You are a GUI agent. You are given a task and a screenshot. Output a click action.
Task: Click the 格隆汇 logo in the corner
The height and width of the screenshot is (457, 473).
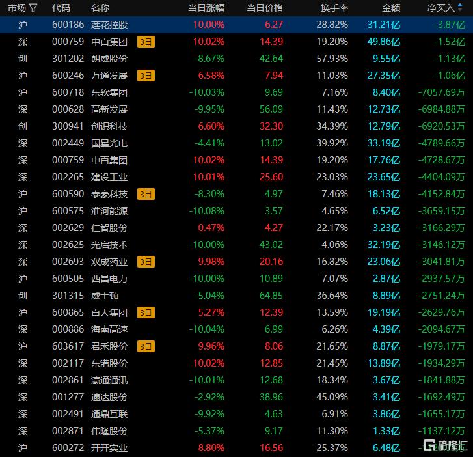(445, 445)
